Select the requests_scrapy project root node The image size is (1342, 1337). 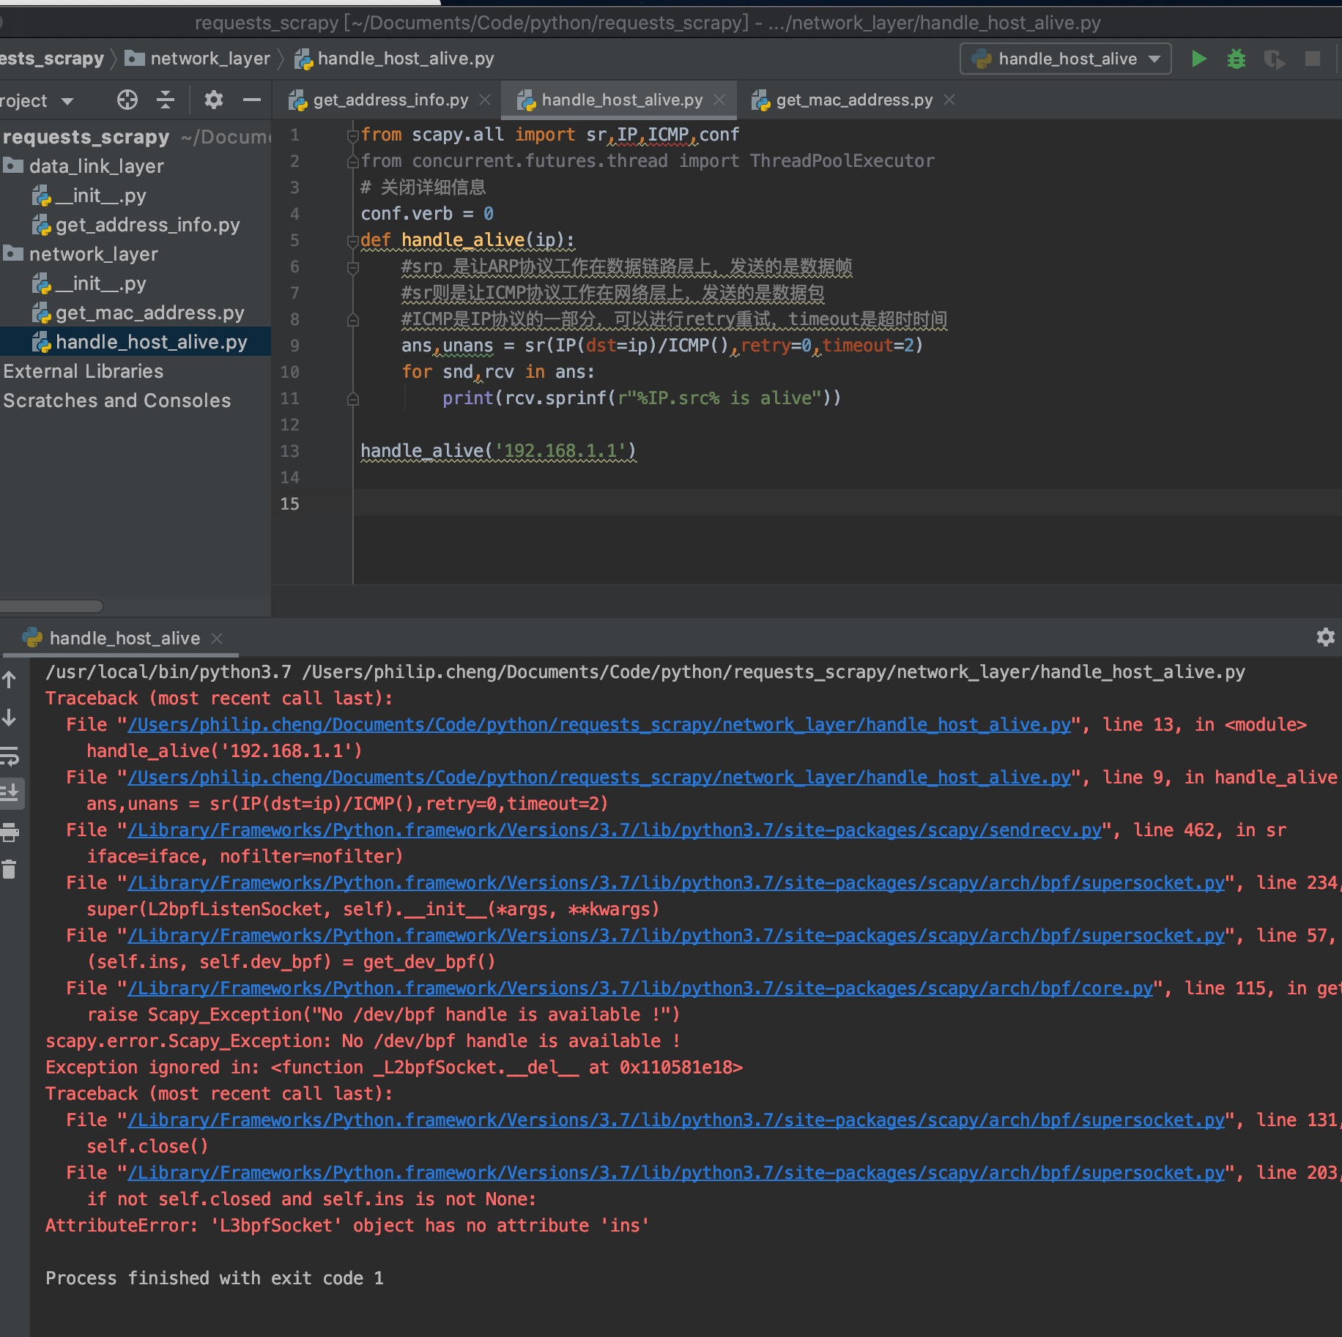point(86,137)
